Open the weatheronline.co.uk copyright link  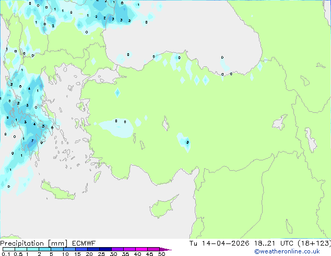287,251
